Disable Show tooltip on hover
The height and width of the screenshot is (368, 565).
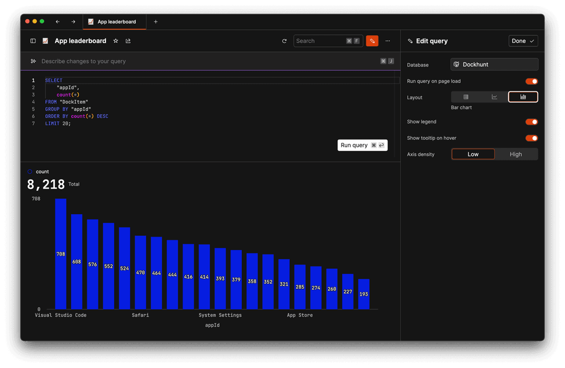pos(531,138)
